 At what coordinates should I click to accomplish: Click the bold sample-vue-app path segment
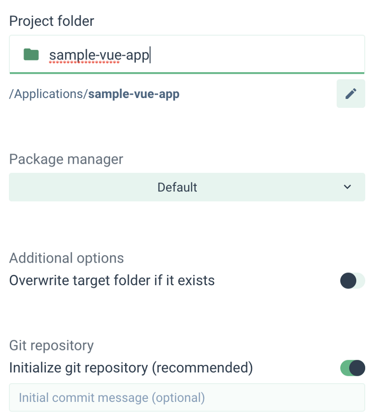click(134, 94)
